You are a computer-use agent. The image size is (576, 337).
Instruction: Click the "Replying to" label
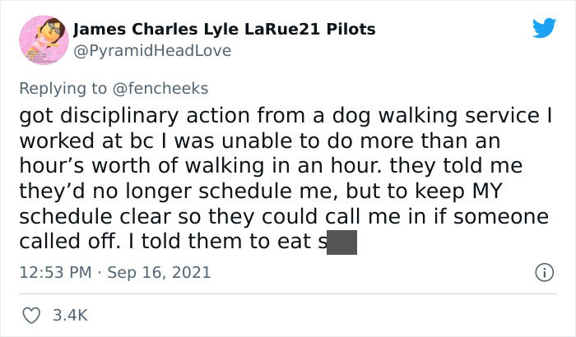pos(63,89)
